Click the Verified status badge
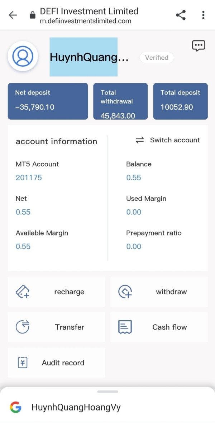This screenshot has height=423, width=215. coord(157,58)
